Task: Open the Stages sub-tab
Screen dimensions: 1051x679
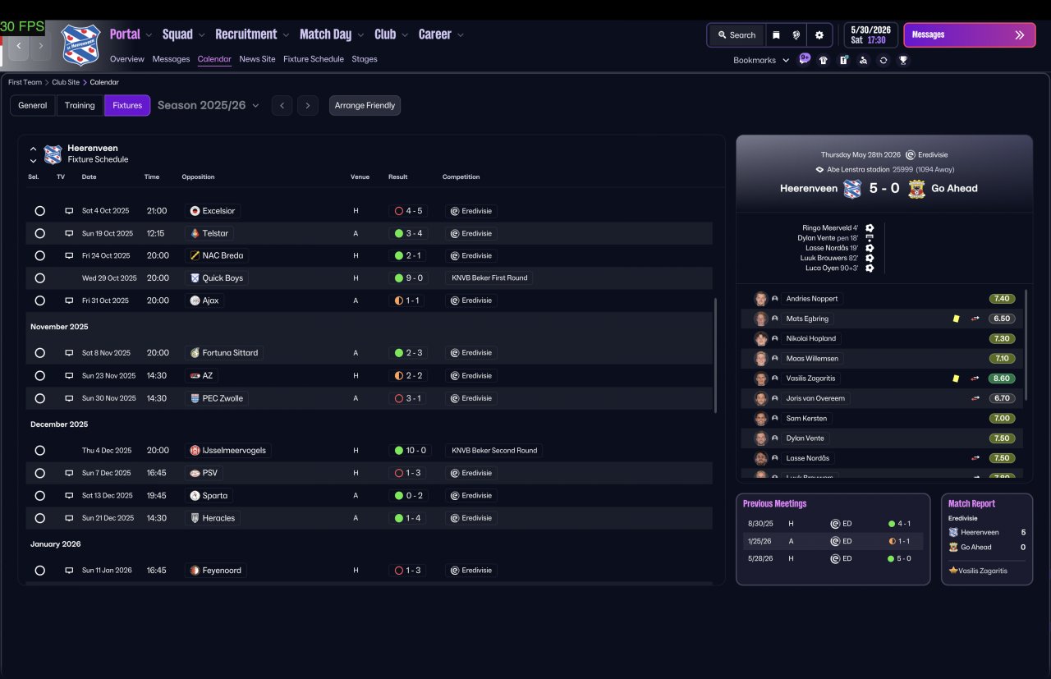Action: [x=365, y=59]
